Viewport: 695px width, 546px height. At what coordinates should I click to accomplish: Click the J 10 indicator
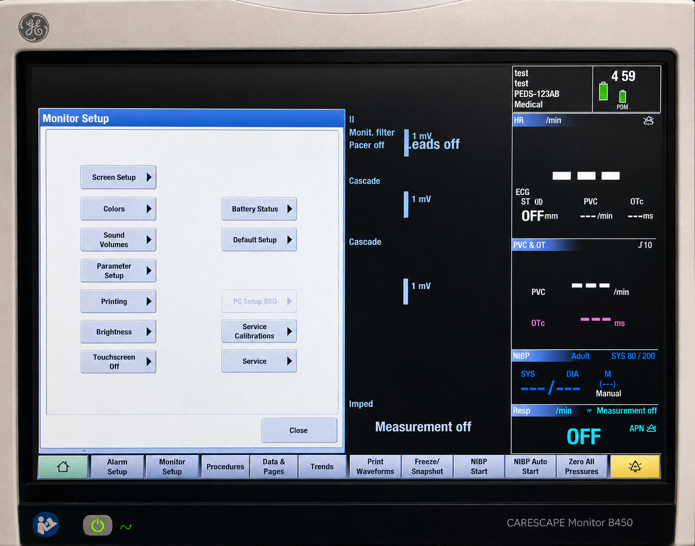point(645,245)
